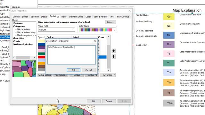Select Multiple Attributes in the Show list
The image size is (205, 115).
click(x=23, y=44)
